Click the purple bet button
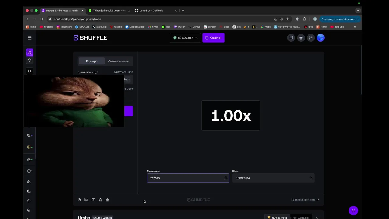Image resolution: width=389 pixels, height=219 pixels. (129, 111)
